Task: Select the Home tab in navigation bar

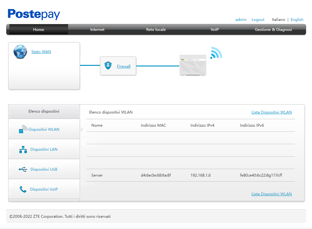Action: (x=39, y=30)
